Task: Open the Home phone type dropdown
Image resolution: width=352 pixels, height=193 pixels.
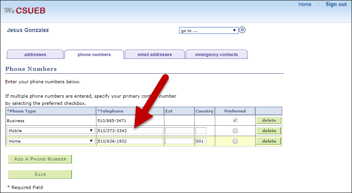Action: point(51,141)
